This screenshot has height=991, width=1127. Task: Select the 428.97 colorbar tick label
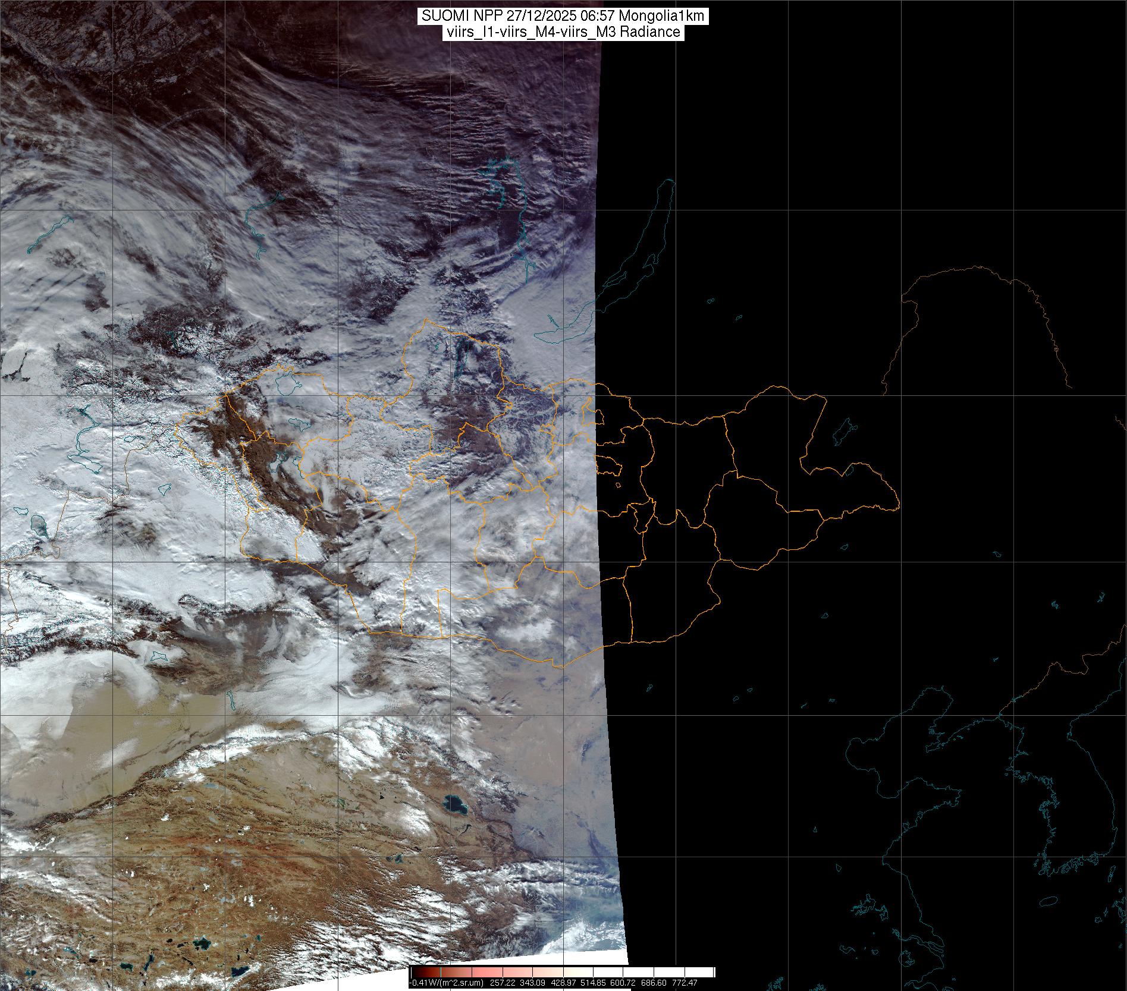point(562,983)
